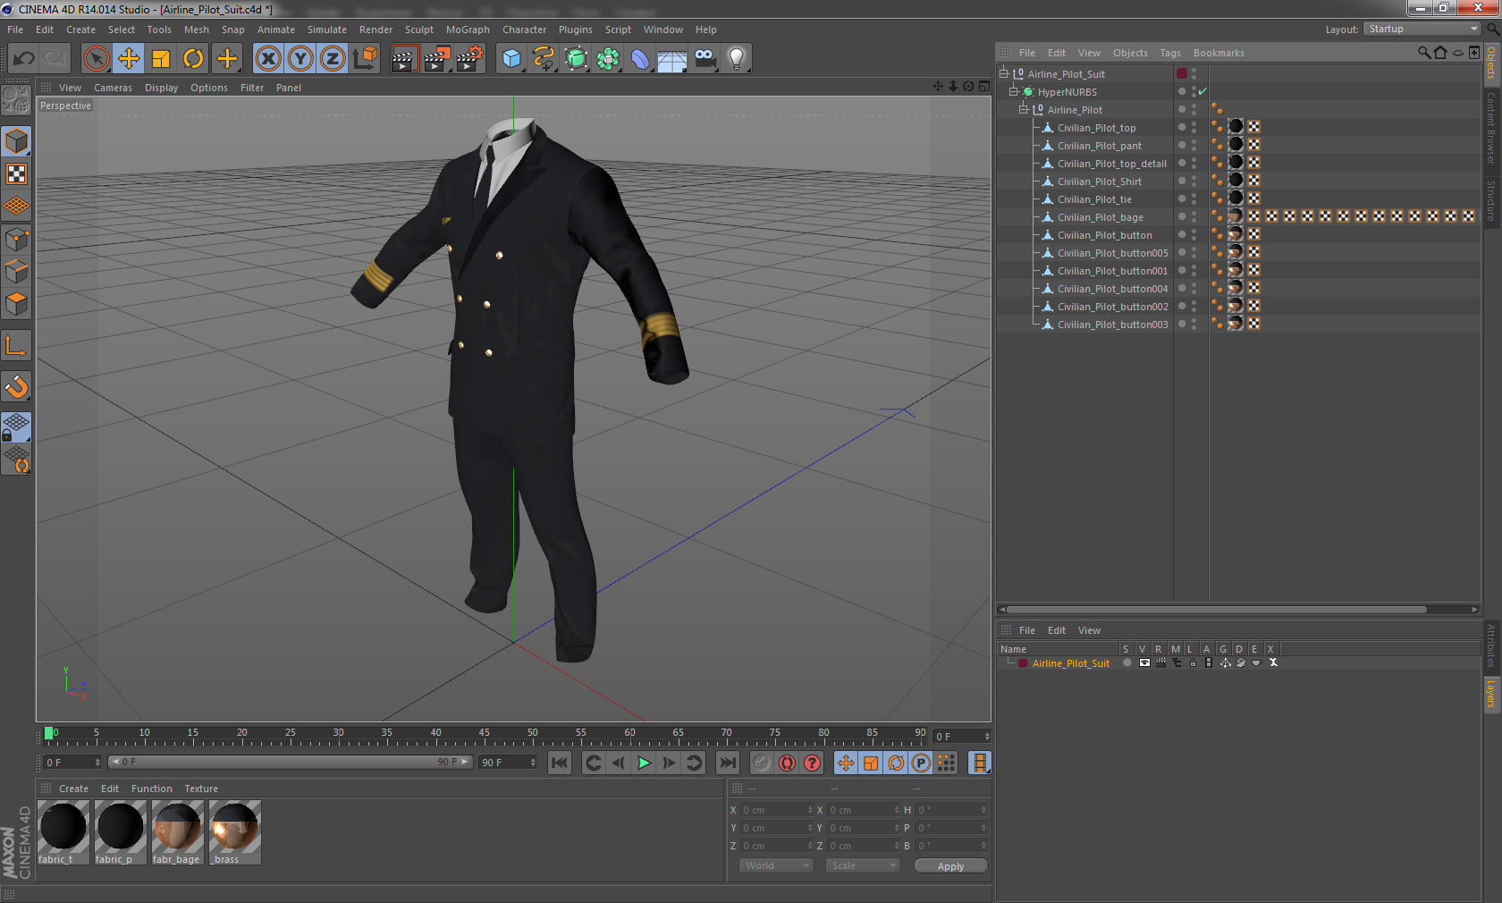Screen dimensions: 1502x903
Task: Switch to Texture mode
Action: 17,174
